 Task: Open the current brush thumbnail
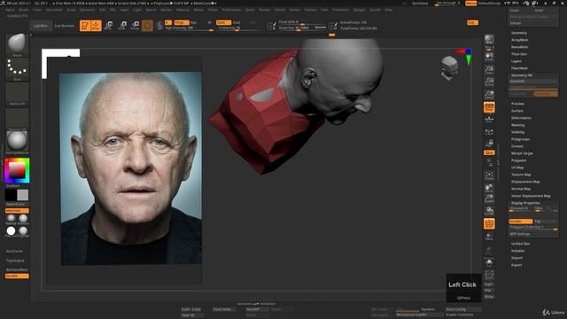[x=17, y=45]
